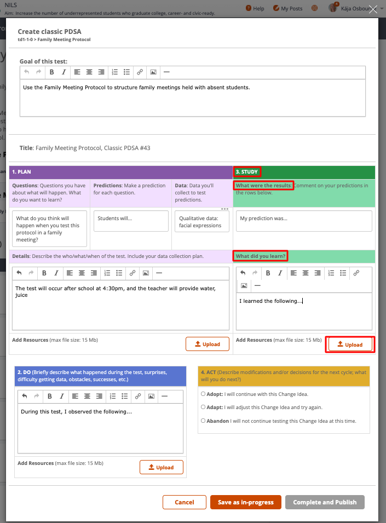The width and height of the screenshot is (386, 523).
Task: Insert bulleted list in Goal toolbar
Action: [x=126, y=72]
